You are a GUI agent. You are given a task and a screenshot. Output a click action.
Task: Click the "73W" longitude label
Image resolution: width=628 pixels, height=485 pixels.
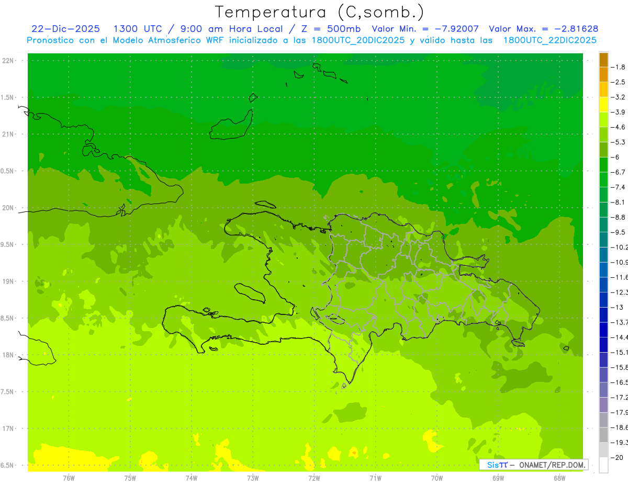click(253, 478)
